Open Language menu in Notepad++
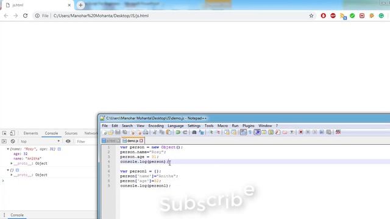Viewport: 390px width, 219px height. (x=175, y=126)
